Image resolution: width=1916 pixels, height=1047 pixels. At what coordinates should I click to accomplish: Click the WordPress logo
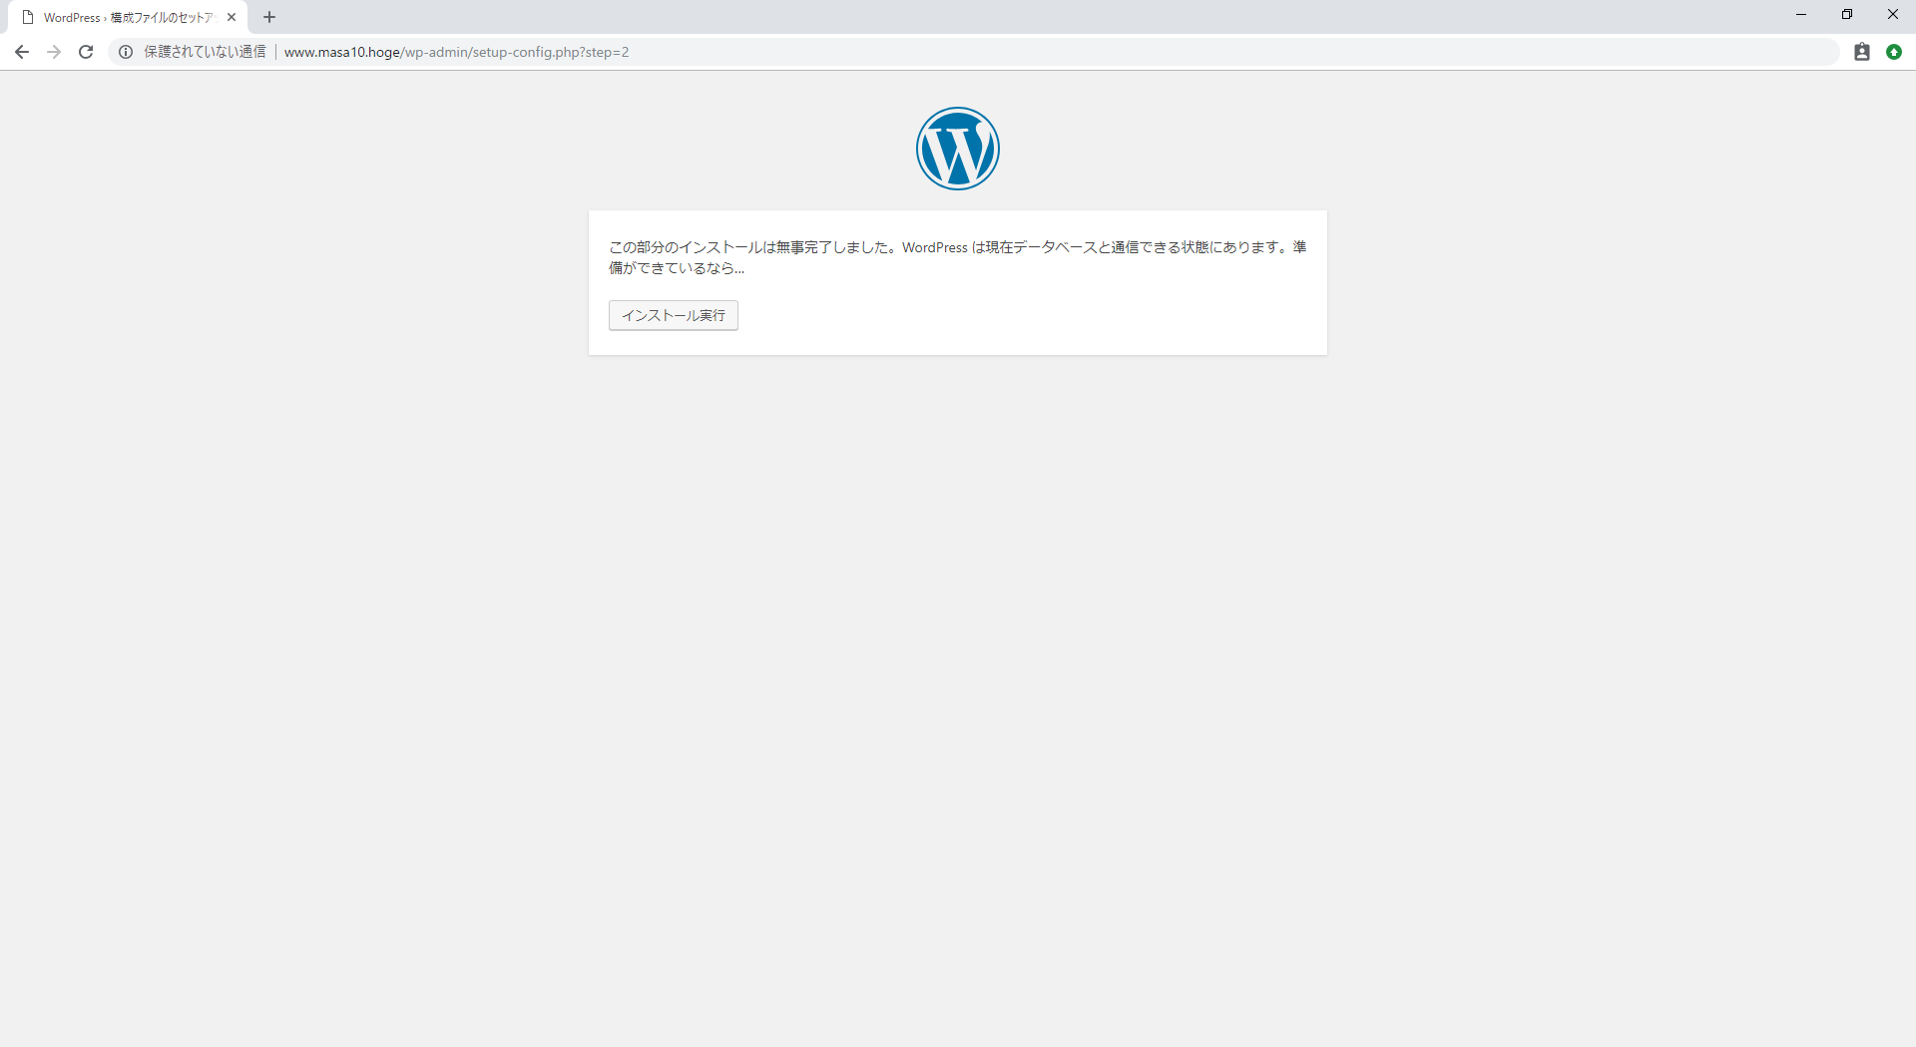pos(958,149)
